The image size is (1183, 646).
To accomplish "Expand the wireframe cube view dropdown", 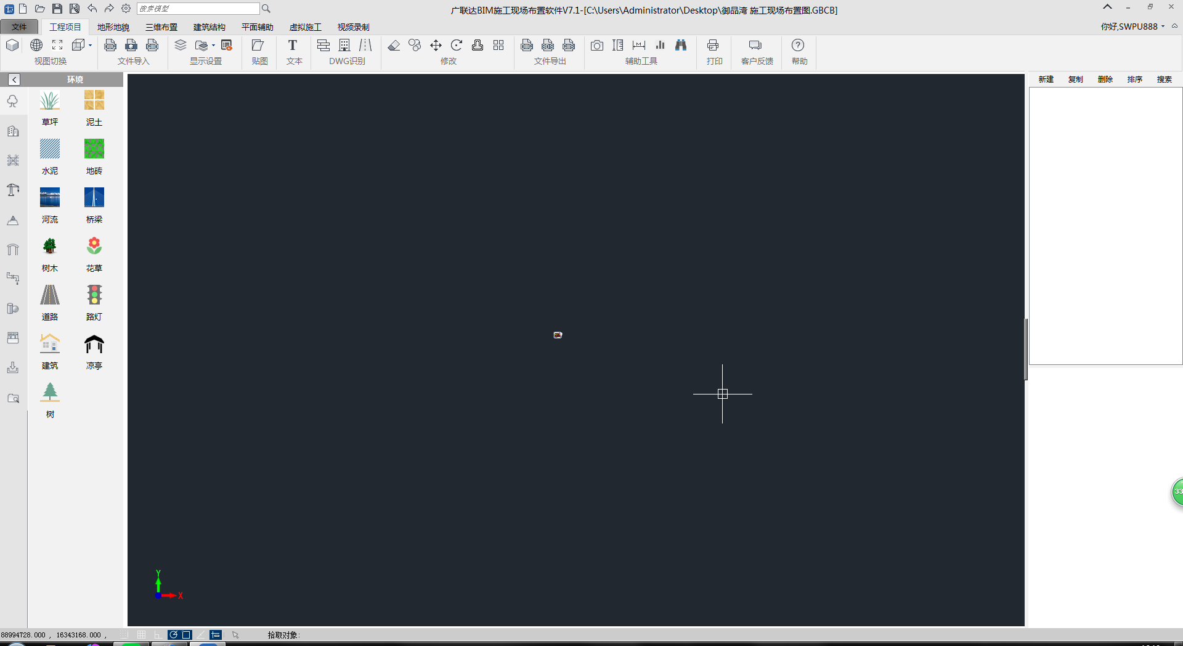I will 90,45.
